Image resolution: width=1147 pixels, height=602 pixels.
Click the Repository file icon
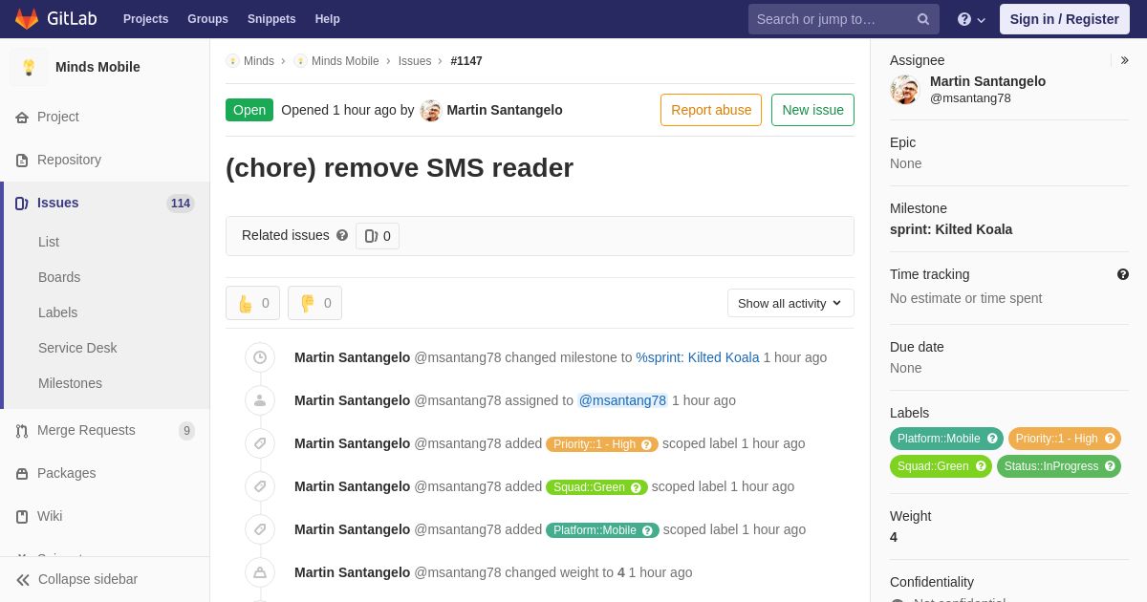point(22,161)
